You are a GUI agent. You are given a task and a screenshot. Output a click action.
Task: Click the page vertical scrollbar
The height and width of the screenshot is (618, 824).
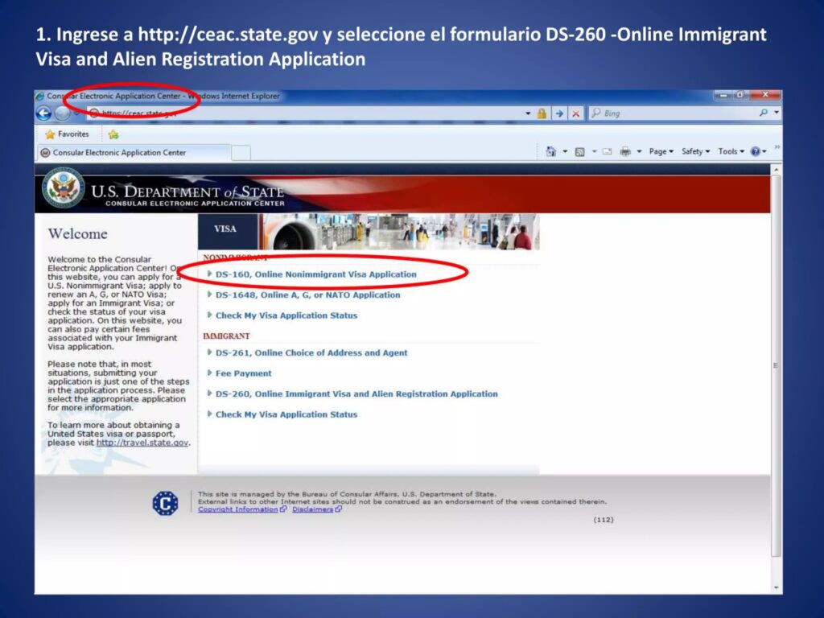click(x=776, y=362)
